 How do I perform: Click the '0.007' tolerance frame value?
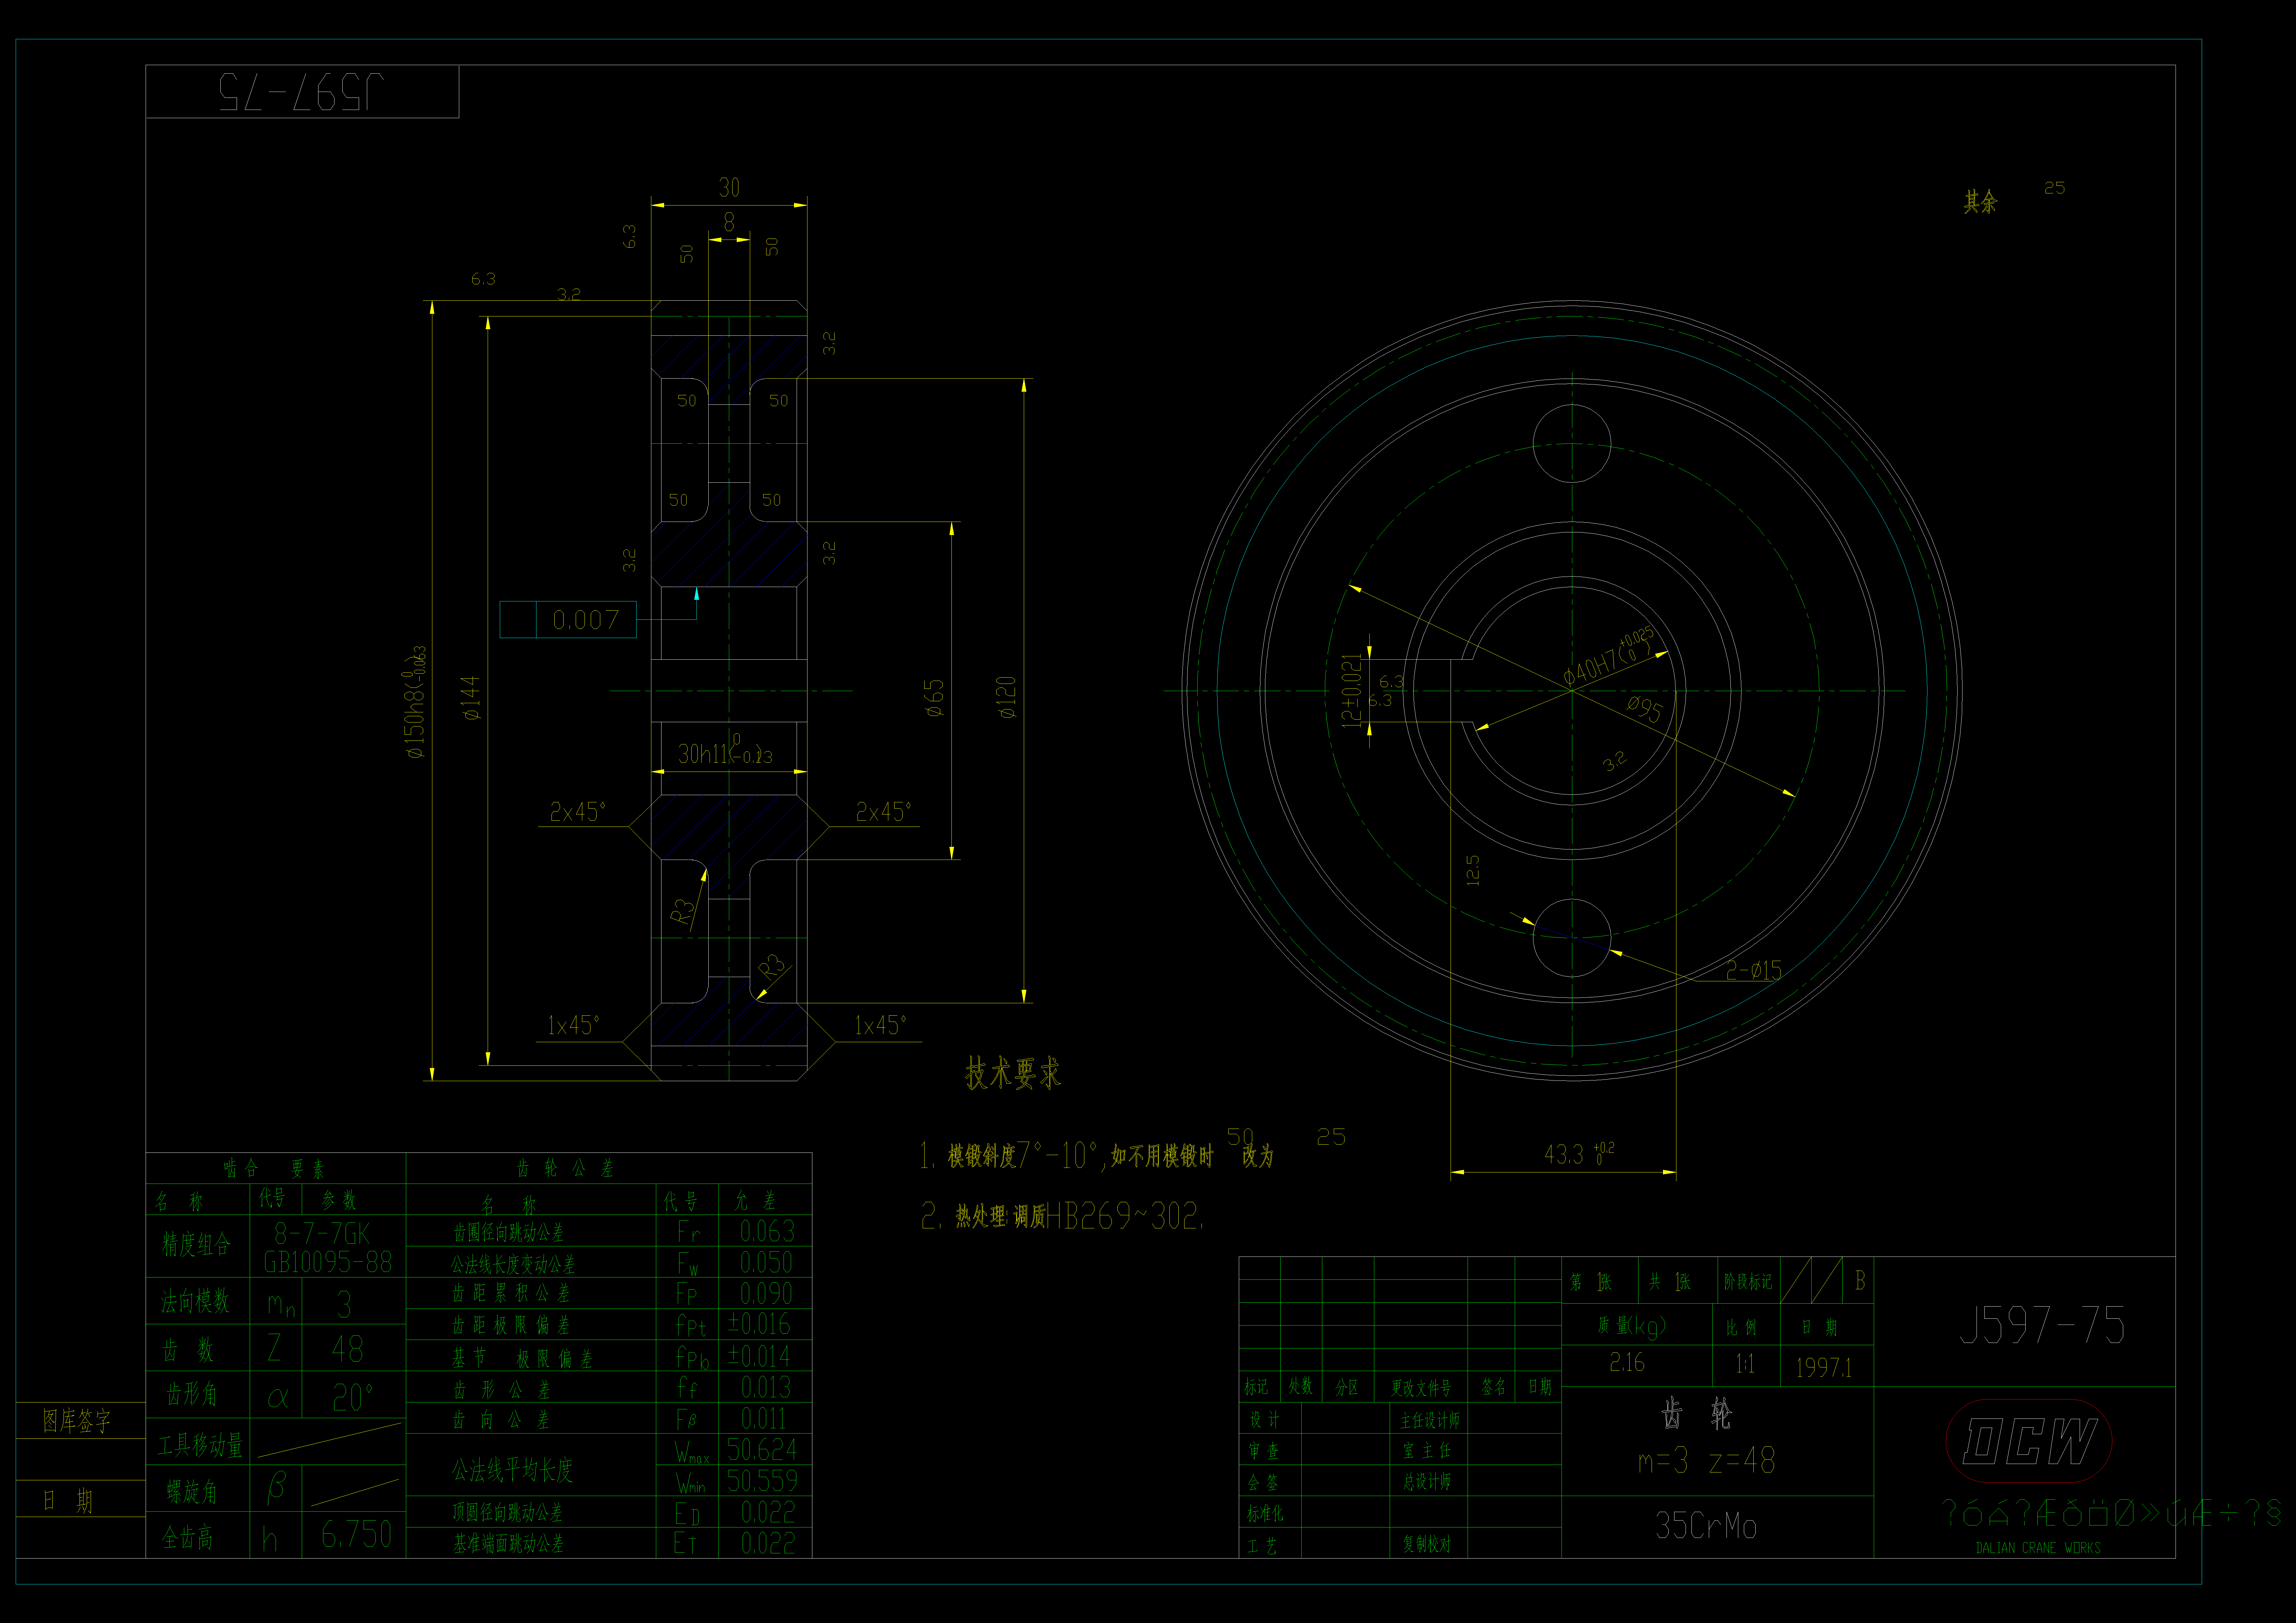click(586, 620)
